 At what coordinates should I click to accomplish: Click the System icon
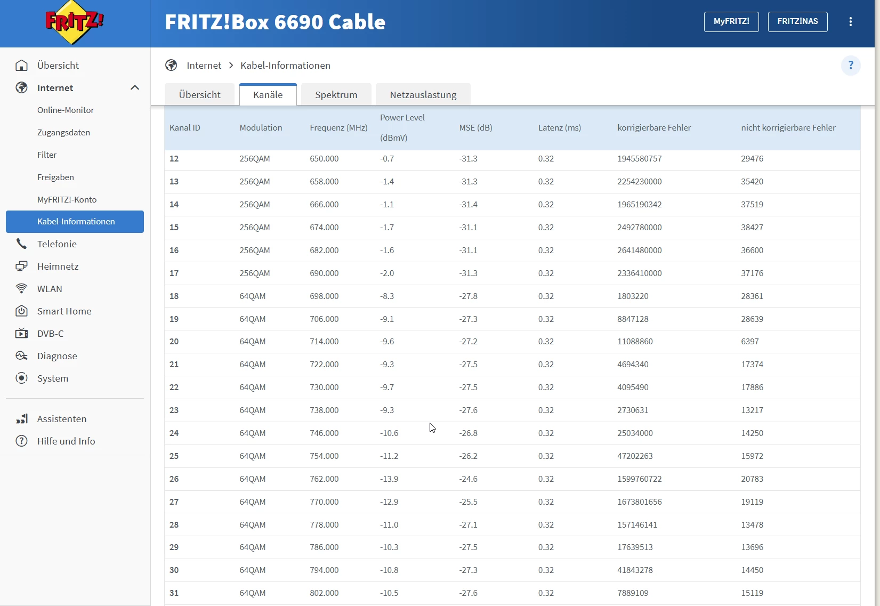click(x=21, y=378)
